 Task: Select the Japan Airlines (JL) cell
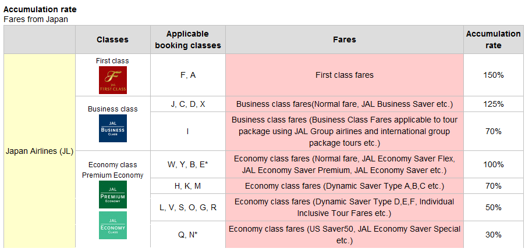[x=40, y=151]
